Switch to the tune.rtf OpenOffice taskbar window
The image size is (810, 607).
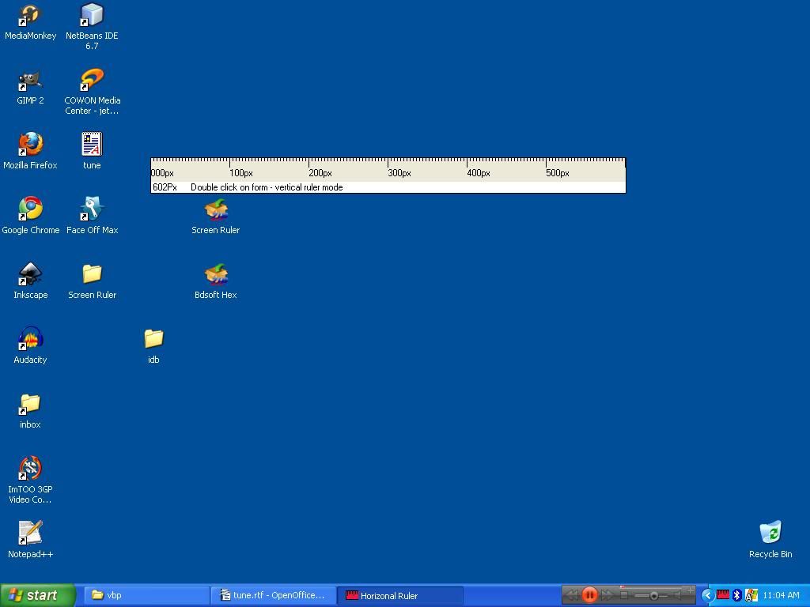point(273,595)
